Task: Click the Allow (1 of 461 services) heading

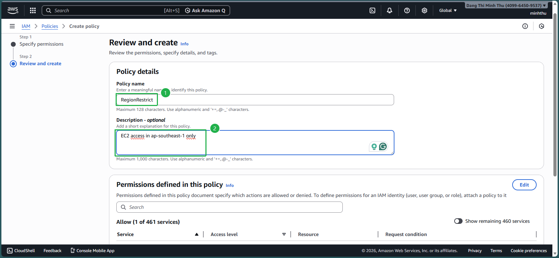Action: pos(148,222)
